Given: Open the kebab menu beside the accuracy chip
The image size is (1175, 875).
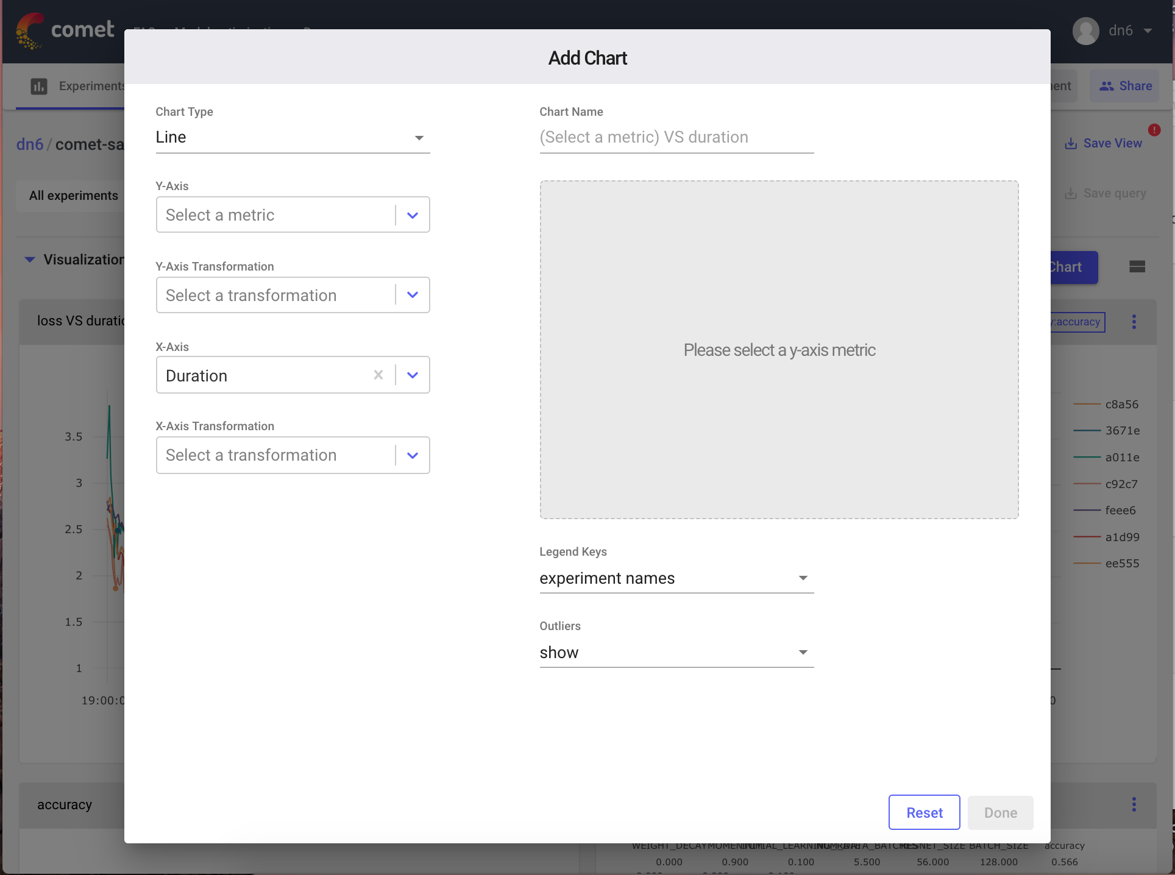Looking at the screenshot, I should click(1134, 322).
